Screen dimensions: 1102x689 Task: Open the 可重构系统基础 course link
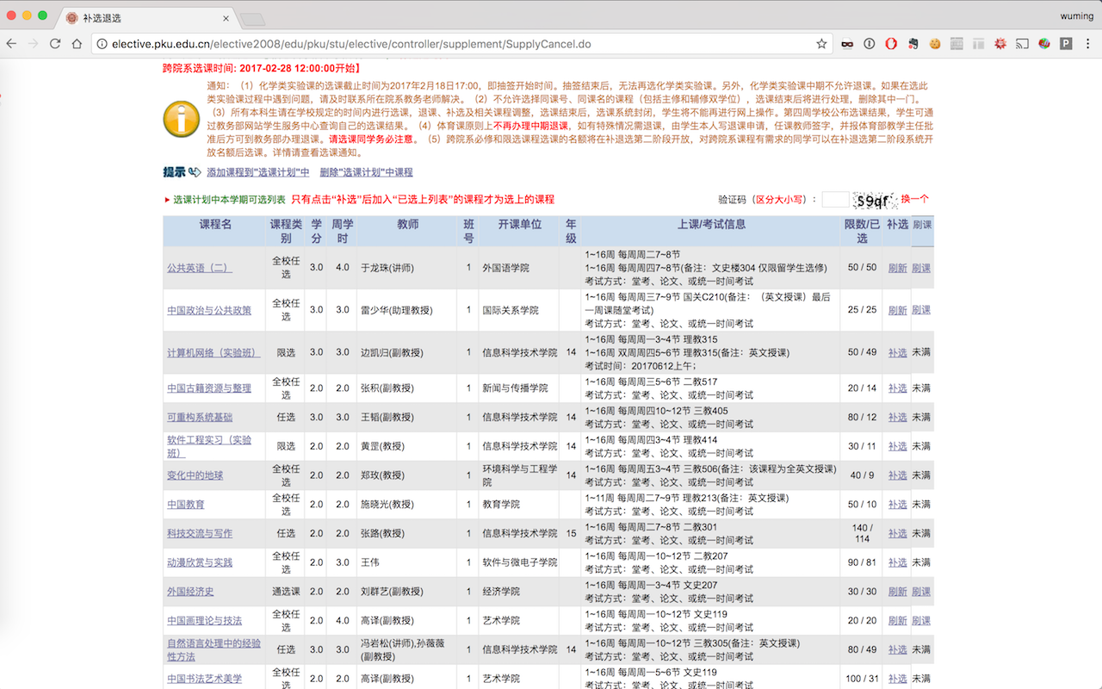coord(200,418)
